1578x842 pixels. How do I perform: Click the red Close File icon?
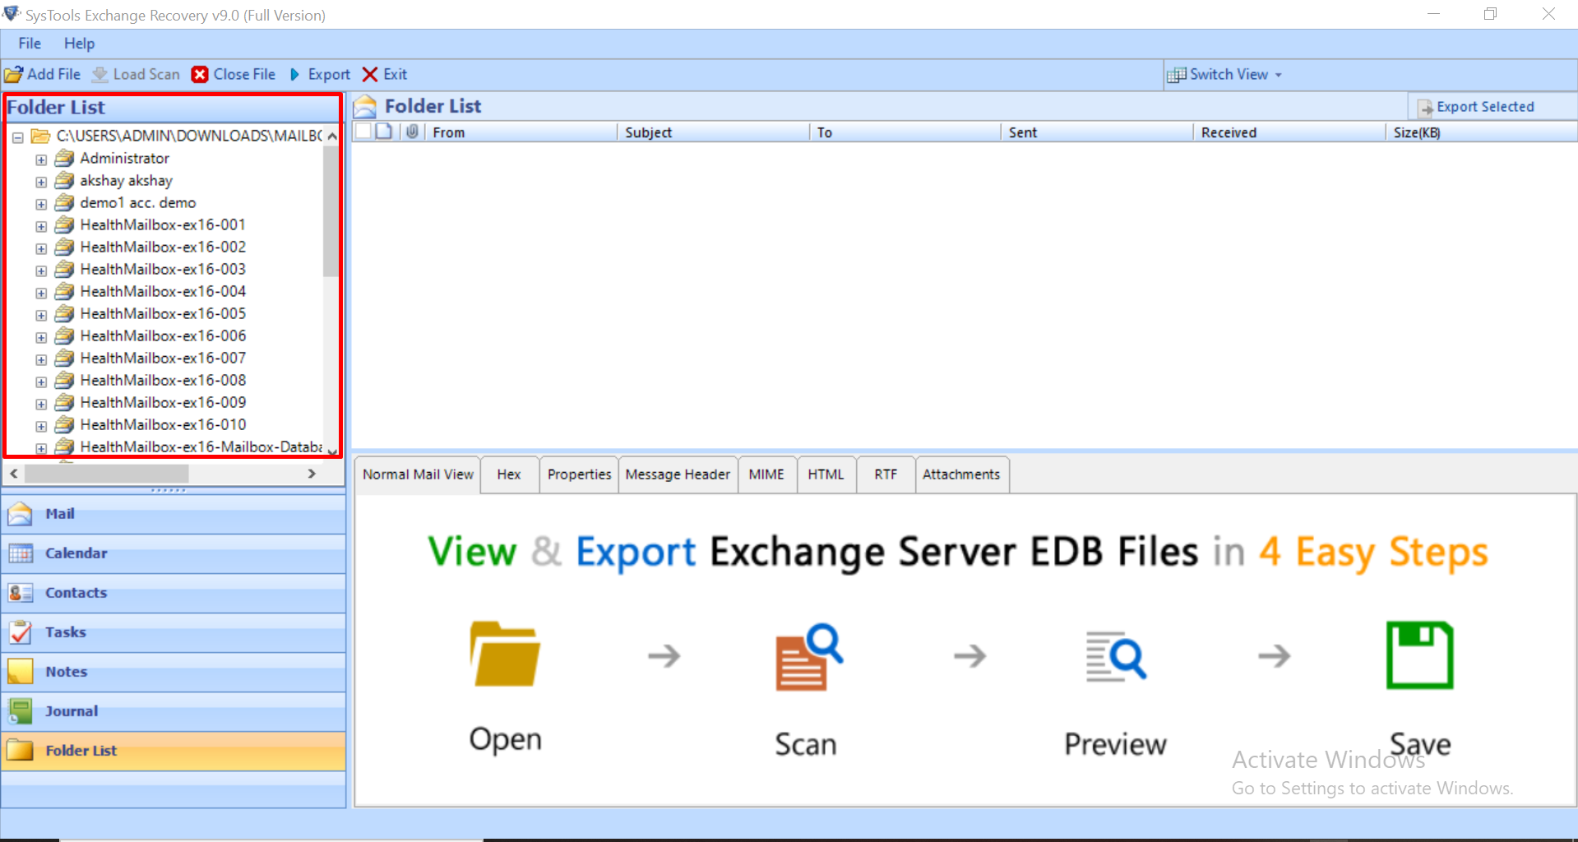tap(200, 75)
